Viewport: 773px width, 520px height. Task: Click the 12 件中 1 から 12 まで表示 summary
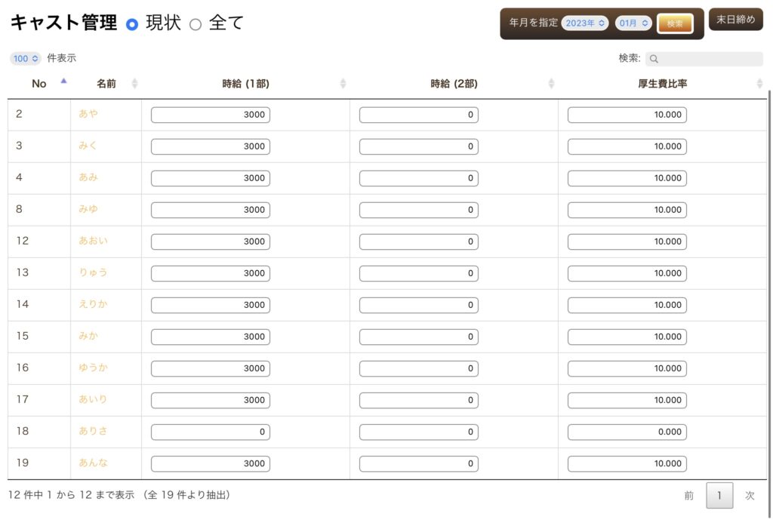tap(71, 495)
